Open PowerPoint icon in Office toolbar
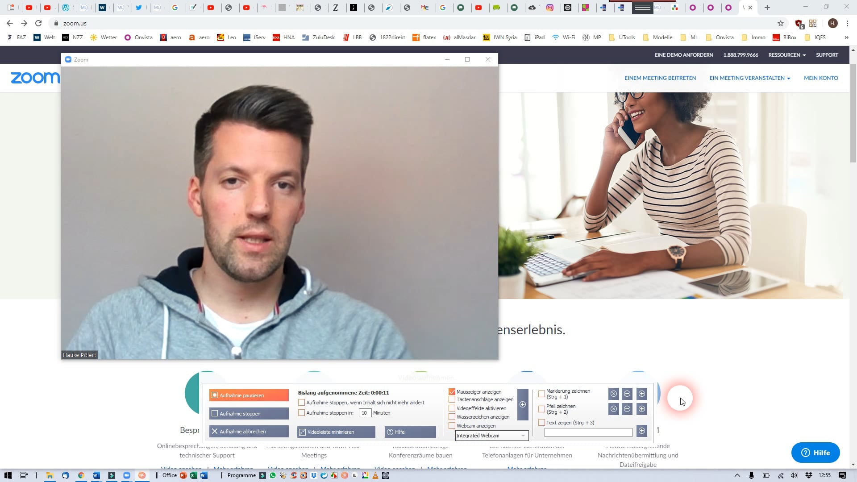 183,475
